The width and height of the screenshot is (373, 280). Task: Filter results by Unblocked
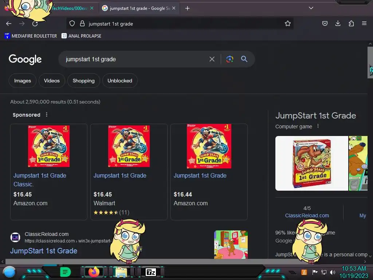(119, 81)
